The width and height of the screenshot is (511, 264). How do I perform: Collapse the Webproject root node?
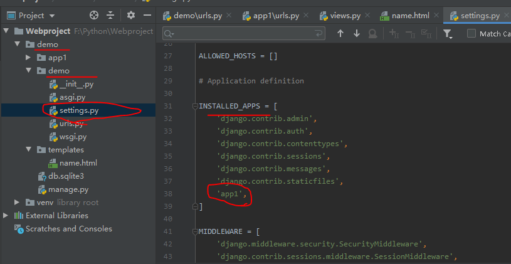tap(6, 31)
